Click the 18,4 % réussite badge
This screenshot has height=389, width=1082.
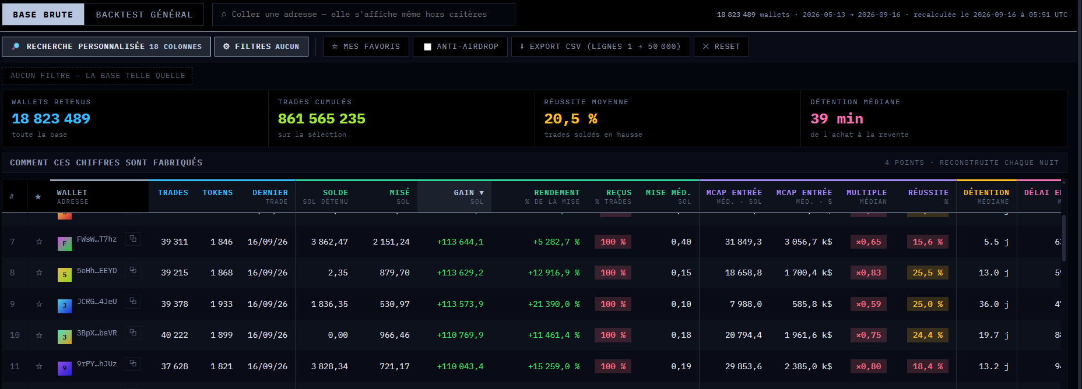928,366
